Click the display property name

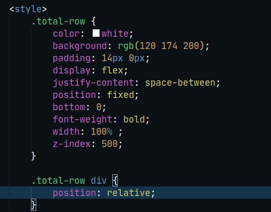[72, 70]
